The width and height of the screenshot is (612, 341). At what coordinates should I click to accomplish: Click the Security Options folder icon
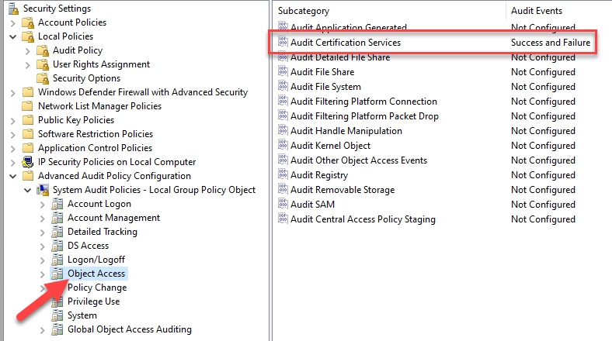point(43,78)
